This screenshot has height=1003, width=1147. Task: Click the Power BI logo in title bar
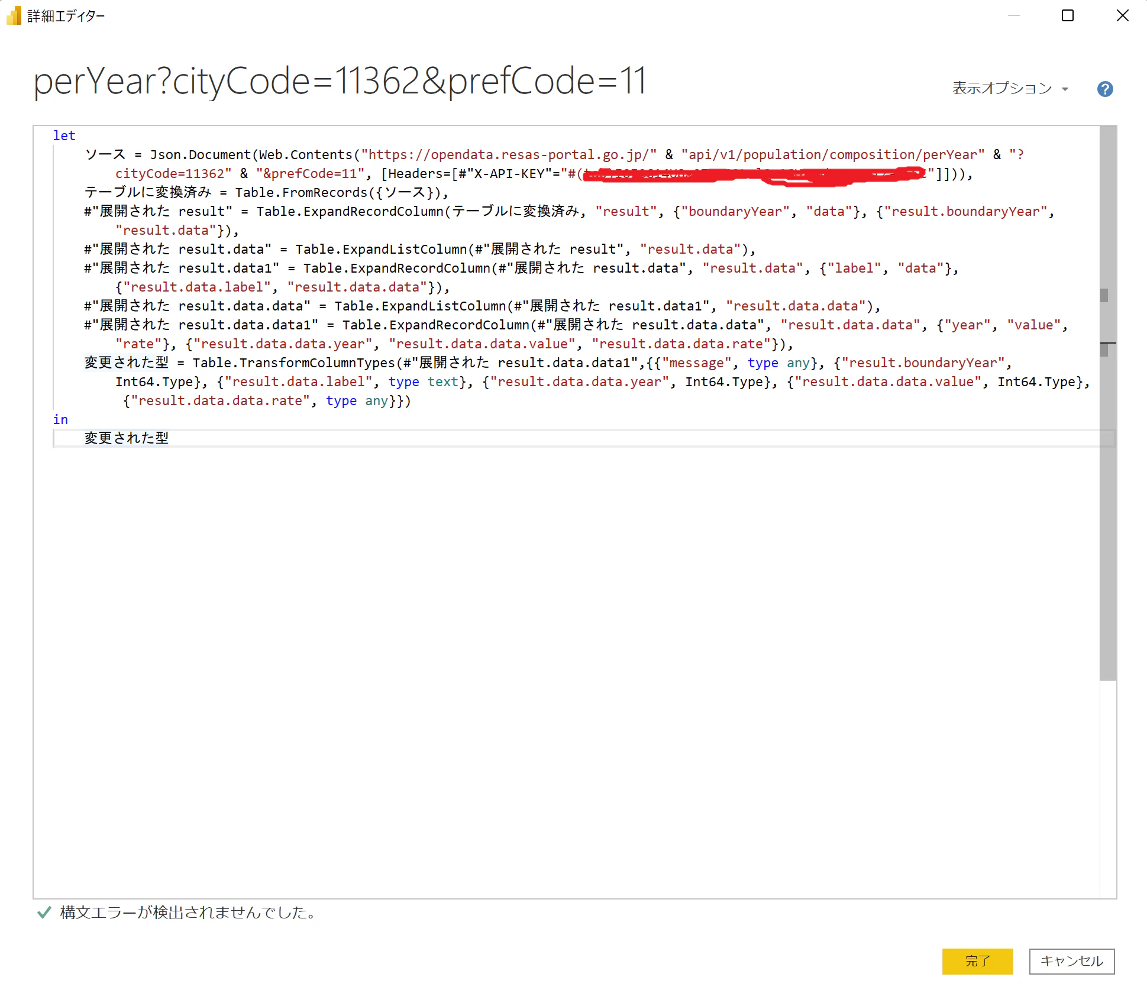tap(14, 16)
